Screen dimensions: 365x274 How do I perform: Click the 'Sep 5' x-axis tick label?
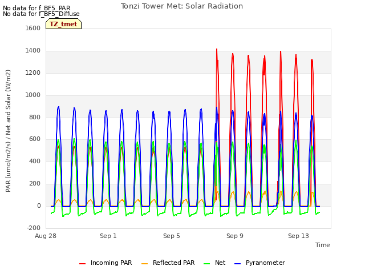pos(172,236)
